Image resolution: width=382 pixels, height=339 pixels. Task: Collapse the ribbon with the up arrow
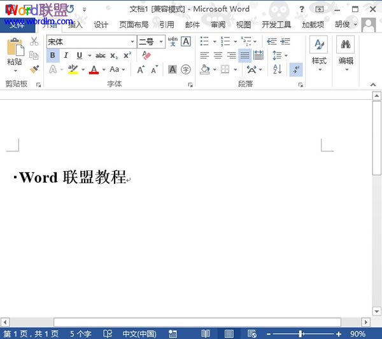click(x=372, y=85)
